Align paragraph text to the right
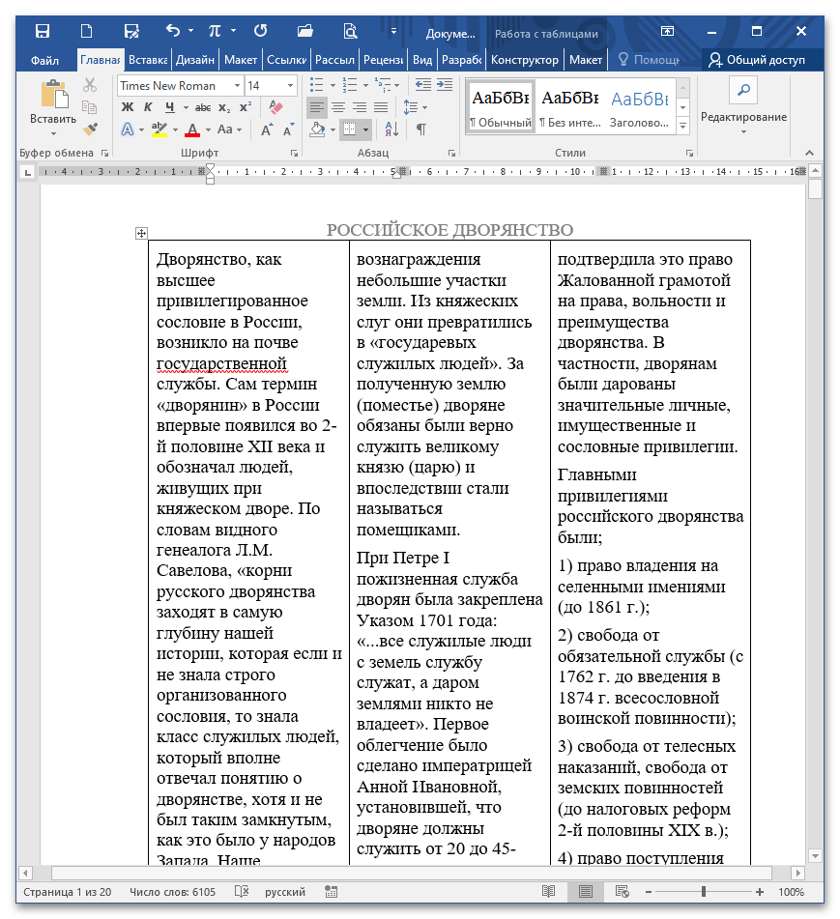Screen dimensions: 840x919 [360, 107]
